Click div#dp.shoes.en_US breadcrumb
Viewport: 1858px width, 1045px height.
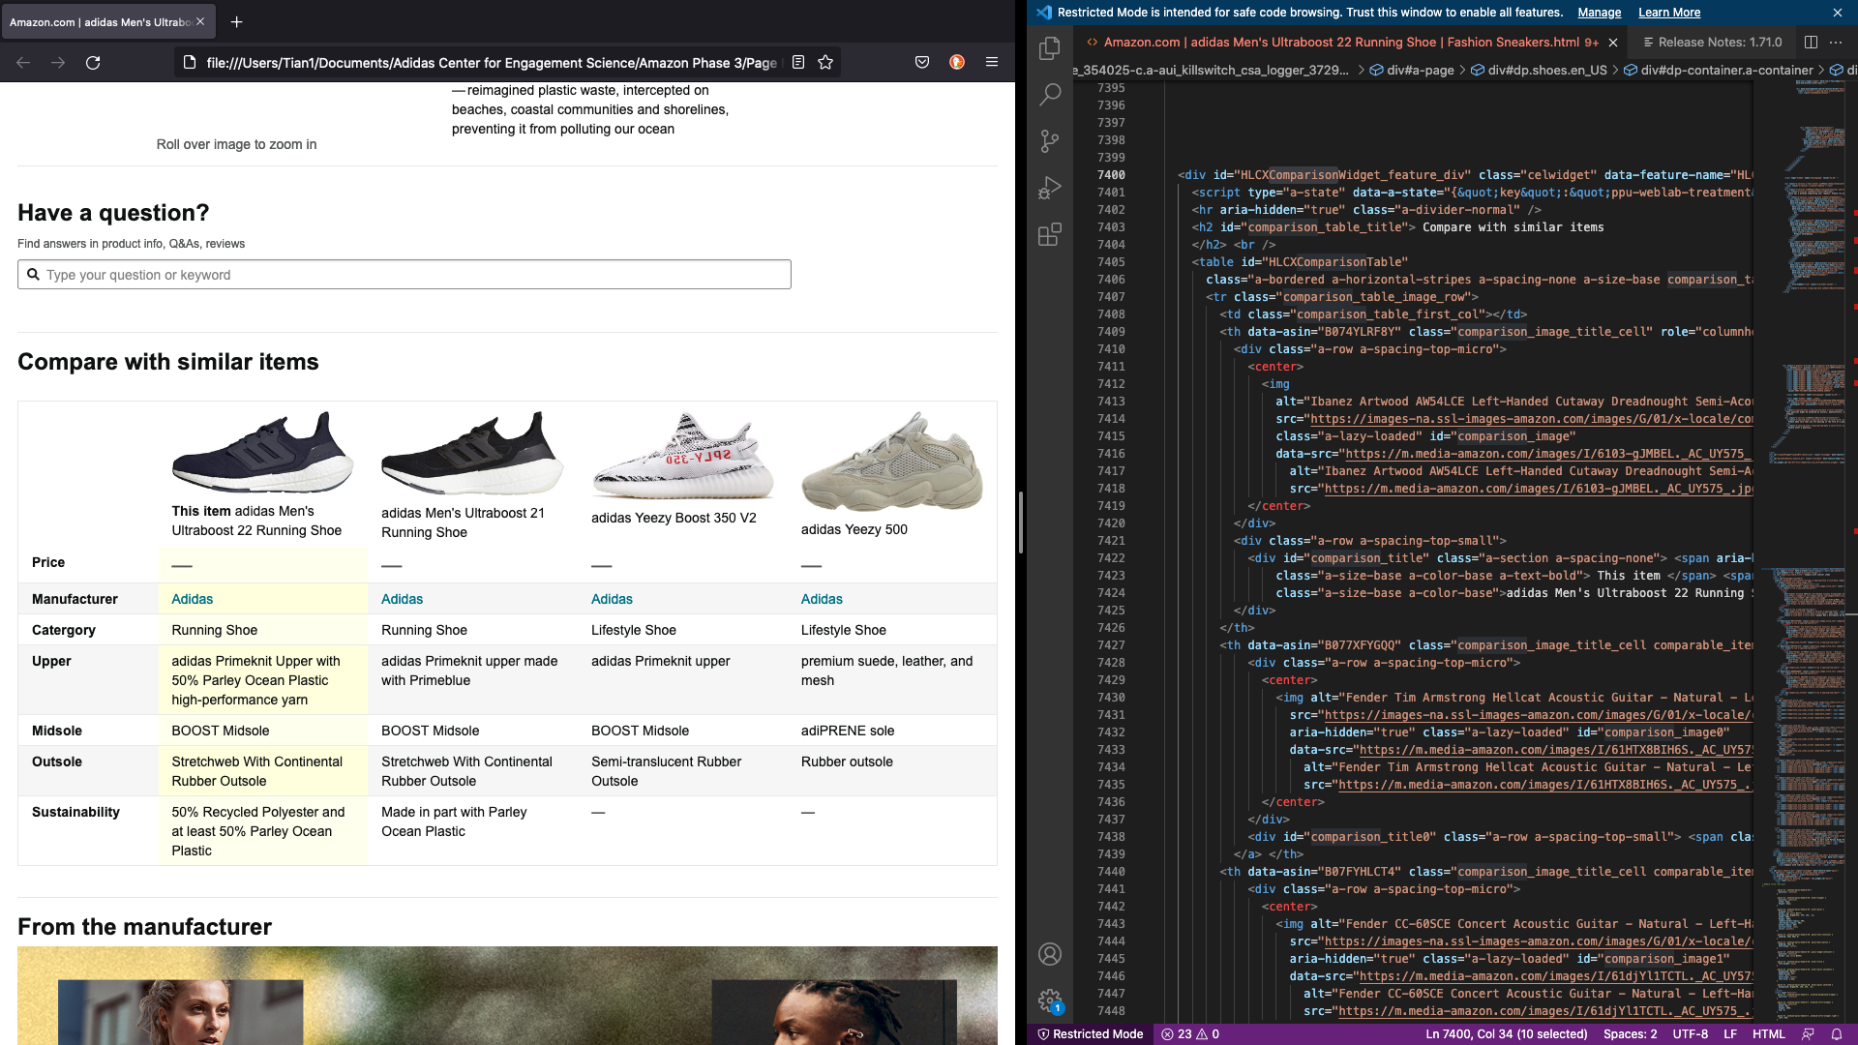coord(1539,70)
